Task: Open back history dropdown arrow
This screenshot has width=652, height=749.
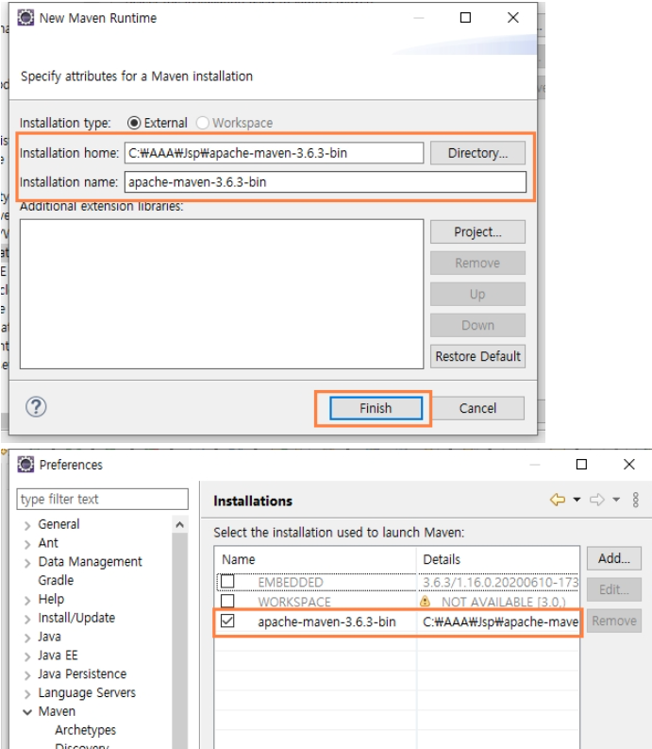Action: [x=577, y=500]
